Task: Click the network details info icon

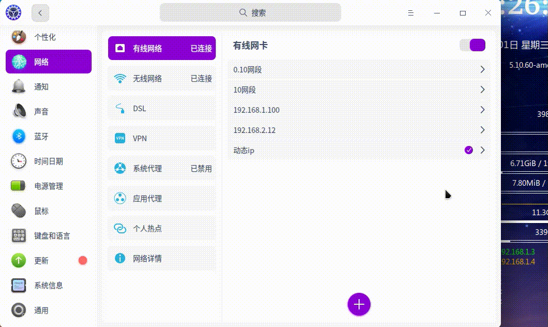Action: pyautogui.click(x=120, y=258)
